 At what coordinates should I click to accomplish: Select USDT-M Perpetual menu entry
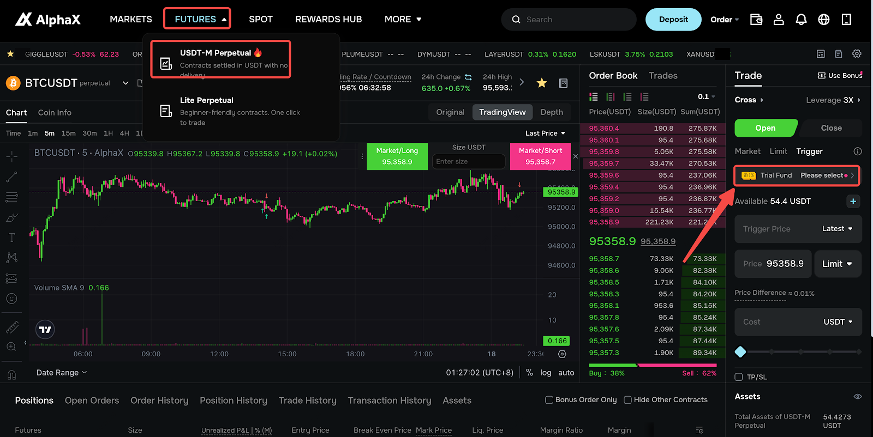(x=220, y=59)
